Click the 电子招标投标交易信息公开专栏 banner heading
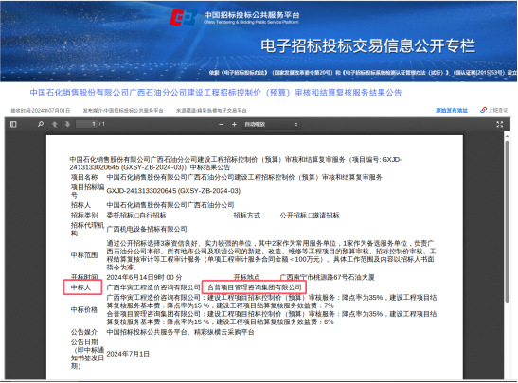518x383 pixels. pos(368,45)
